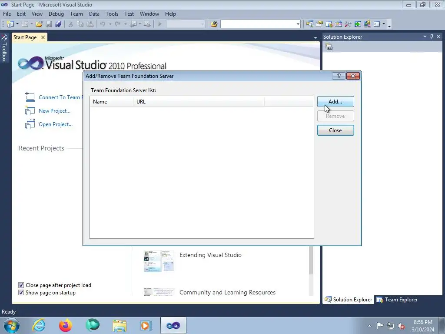
Task: Open the document tab list dropdown arrow
Action: 315,37
